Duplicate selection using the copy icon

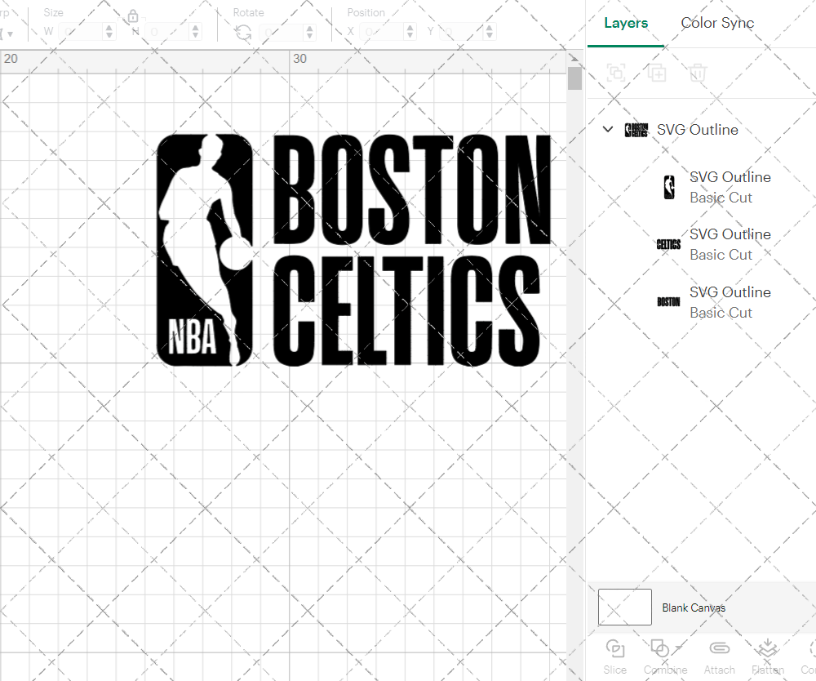pos(657,73)
